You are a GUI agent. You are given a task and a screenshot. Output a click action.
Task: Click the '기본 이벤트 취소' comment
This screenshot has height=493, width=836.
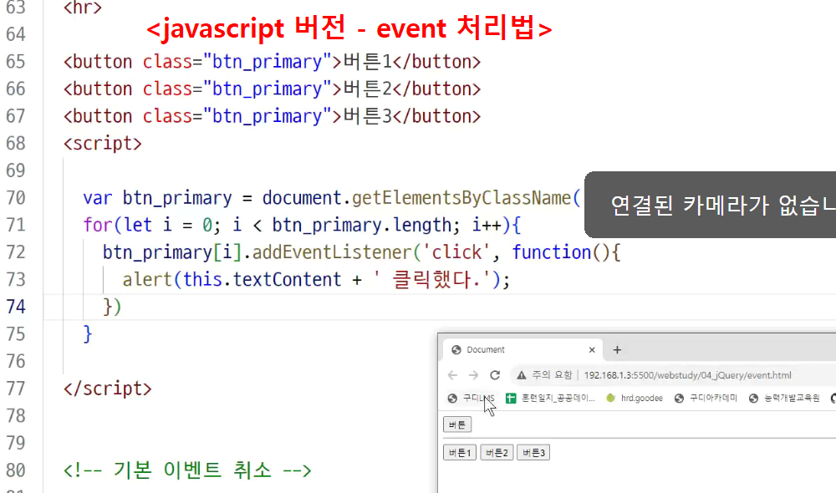187,470
